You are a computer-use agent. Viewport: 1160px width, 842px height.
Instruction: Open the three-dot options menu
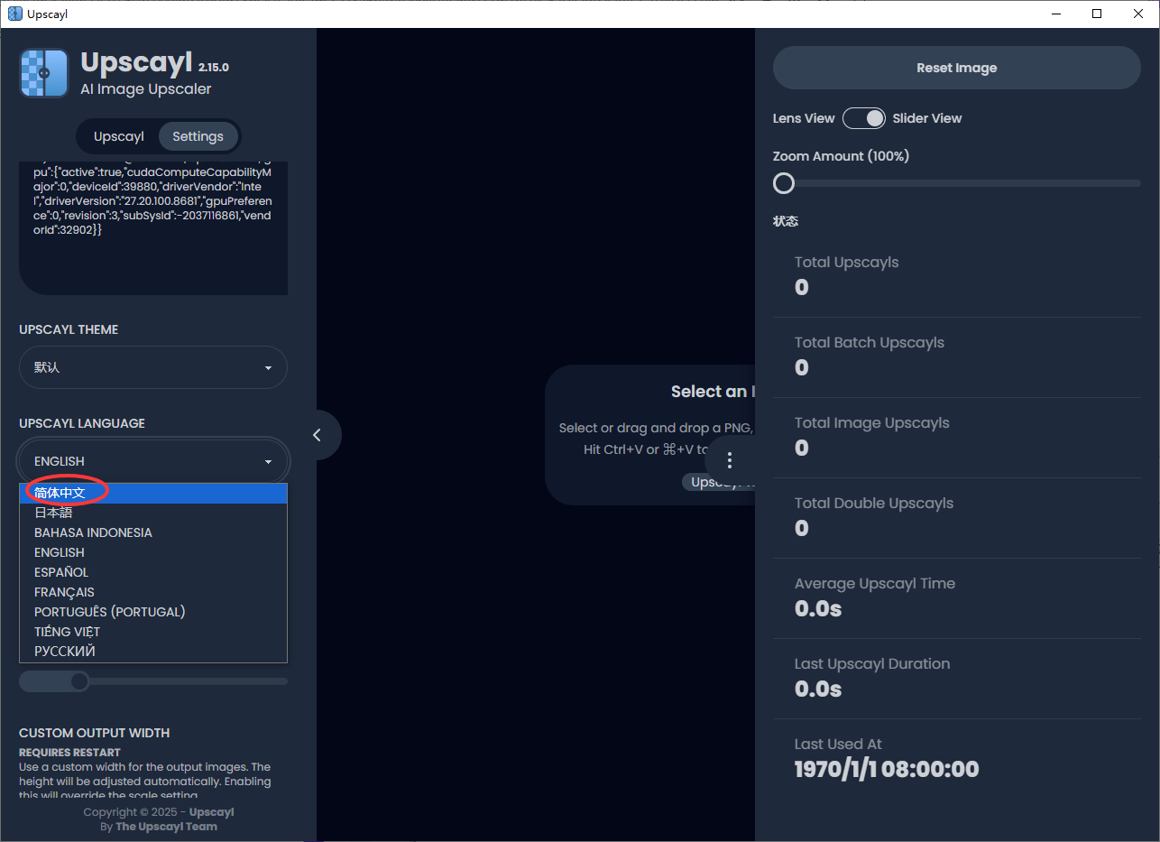pos(730,460)
